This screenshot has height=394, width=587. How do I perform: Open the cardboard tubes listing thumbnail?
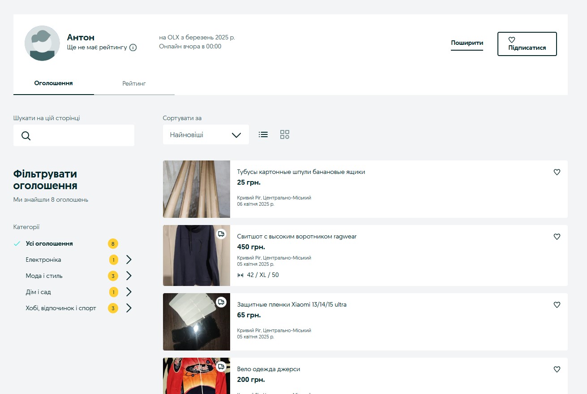click(196, 189)
